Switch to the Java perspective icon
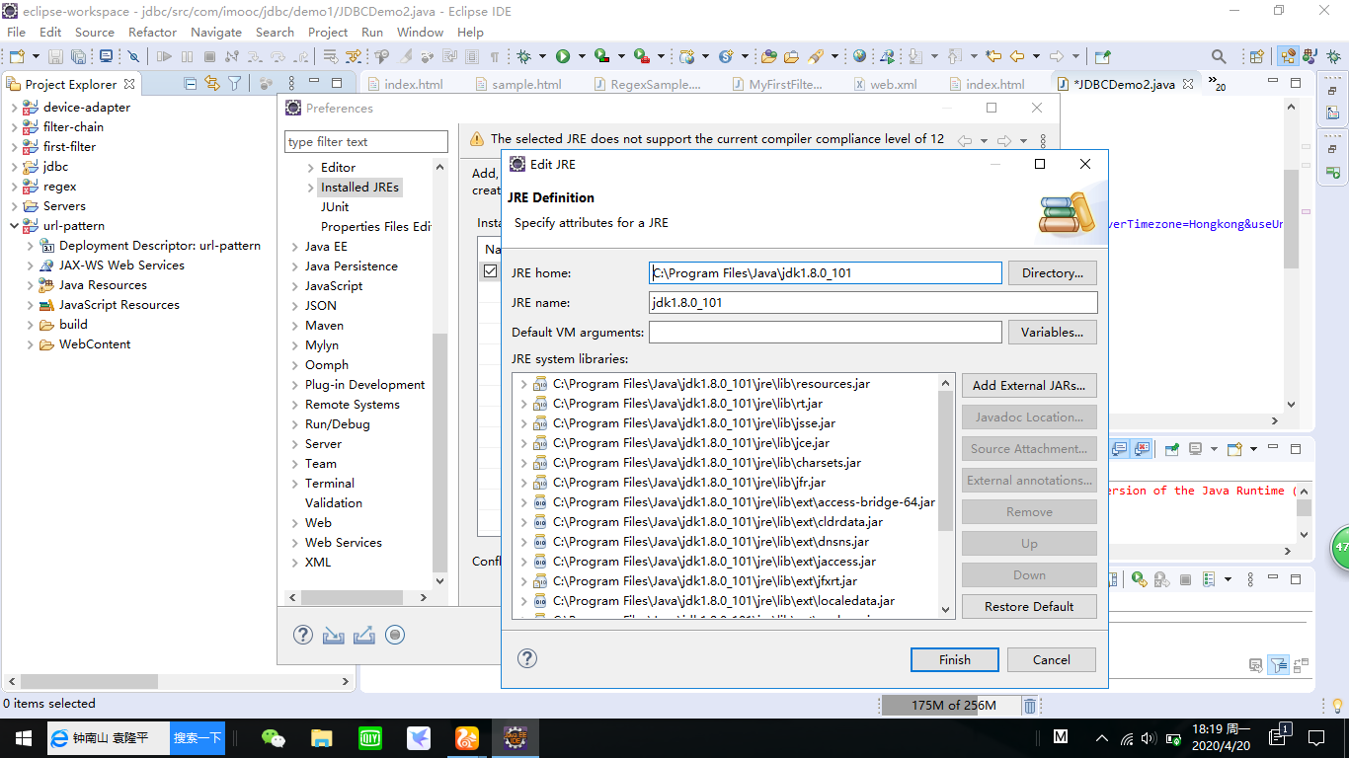Viewport: 1349px width, 758px height. click(x=1309, y=56)
